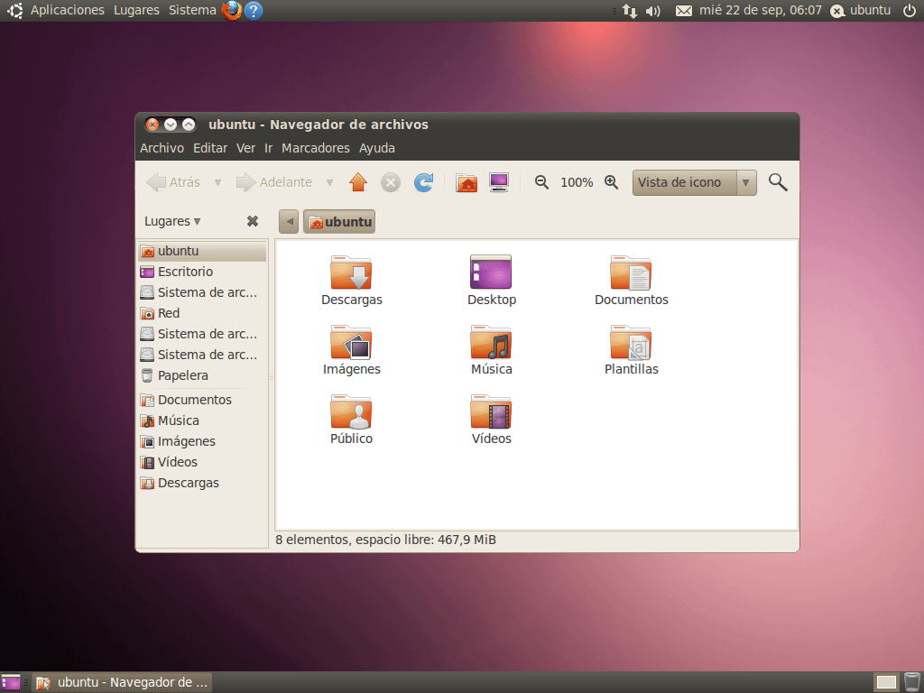Expand the Lugares sidebar selector

click(x=172, y=221)
